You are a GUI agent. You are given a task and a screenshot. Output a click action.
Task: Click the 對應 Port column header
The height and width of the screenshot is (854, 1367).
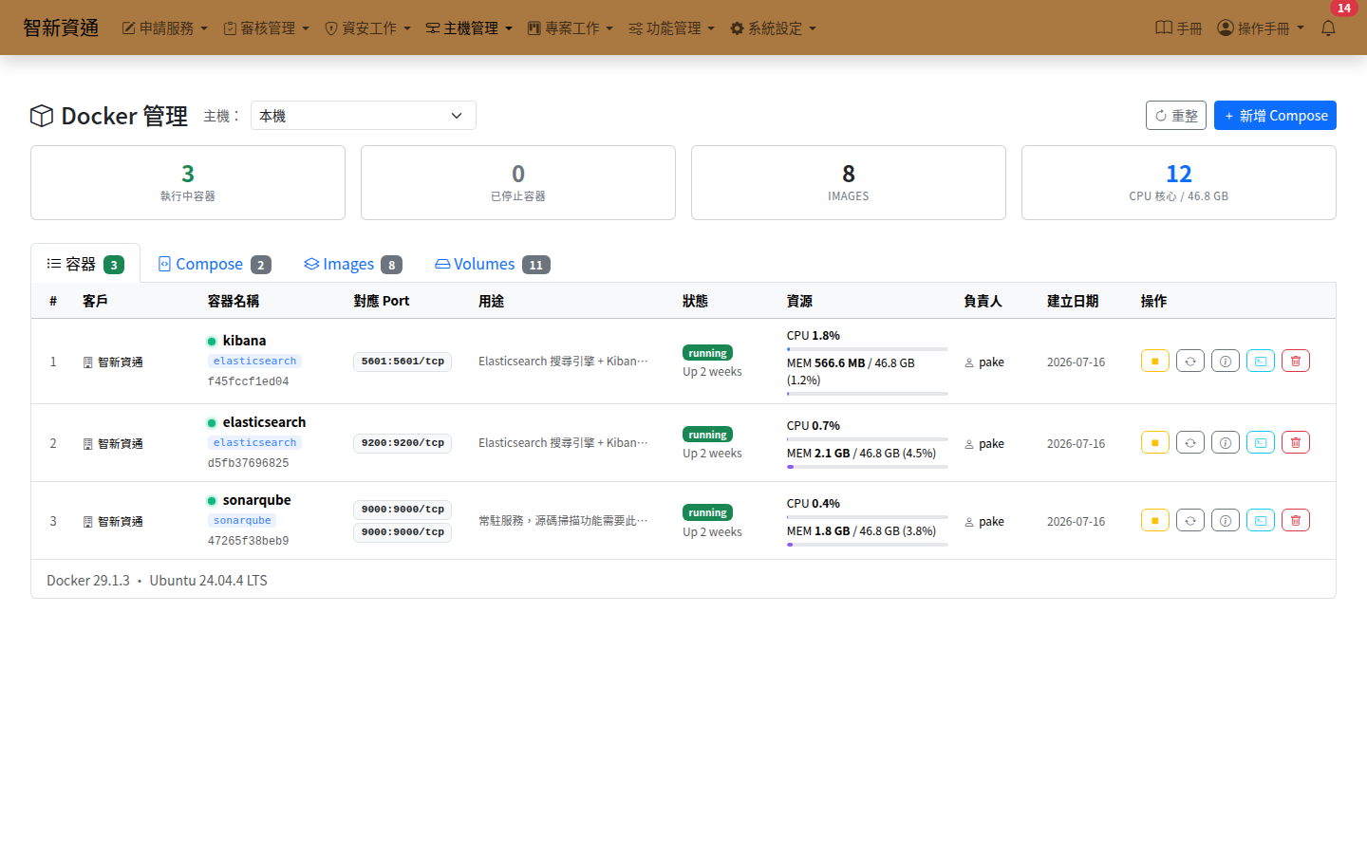click(382, 301)
